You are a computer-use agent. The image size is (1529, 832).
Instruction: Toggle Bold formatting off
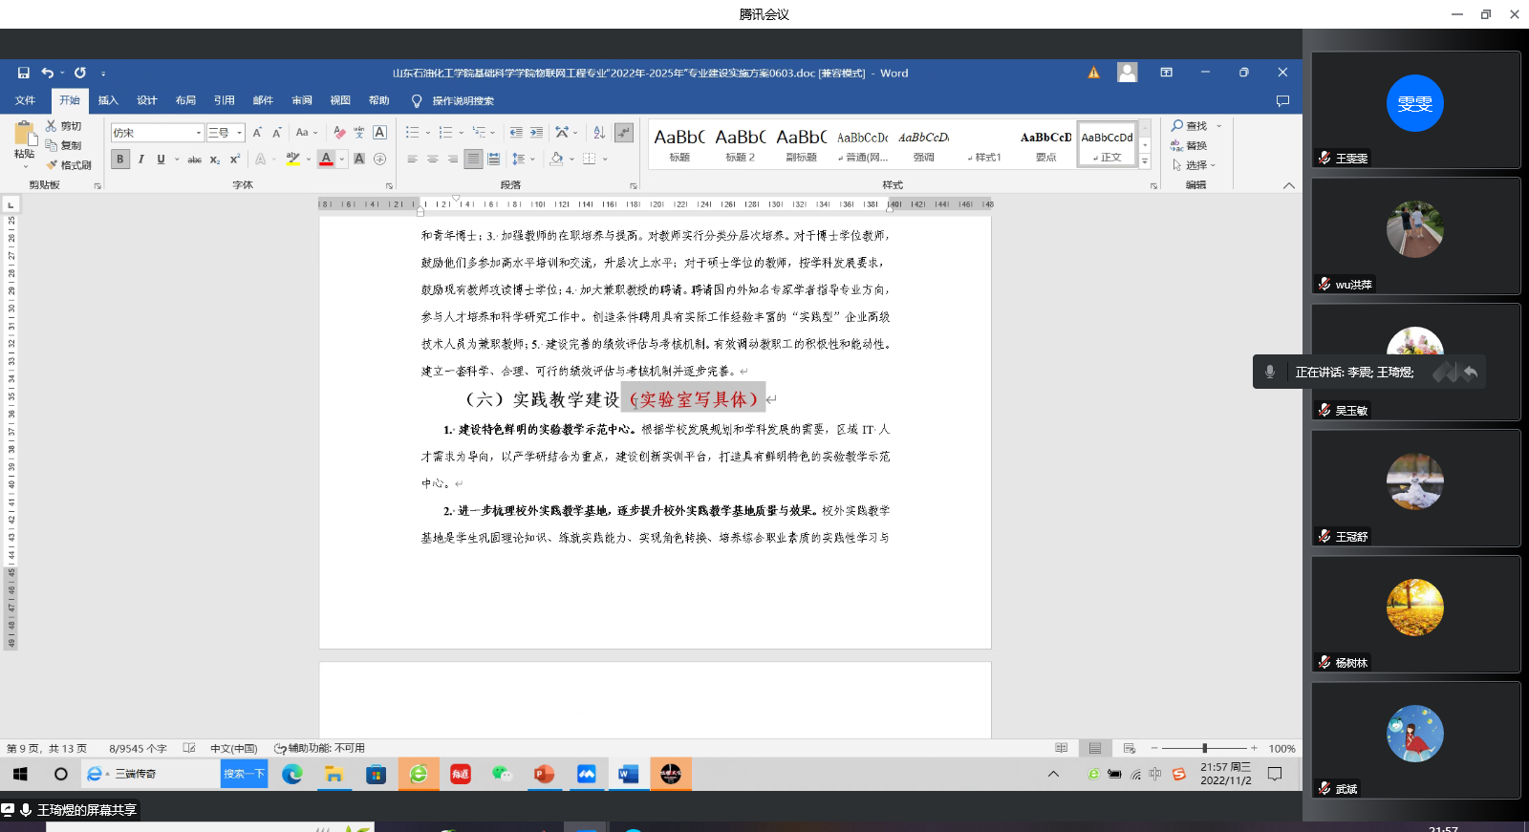(120, 160)
